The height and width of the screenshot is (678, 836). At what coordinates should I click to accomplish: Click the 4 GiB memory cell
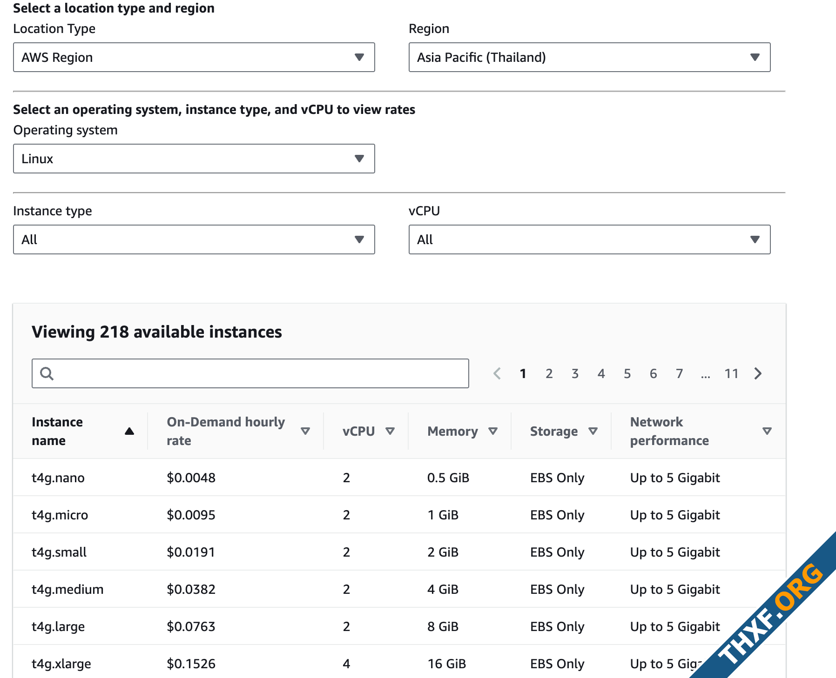coord(443,589)
